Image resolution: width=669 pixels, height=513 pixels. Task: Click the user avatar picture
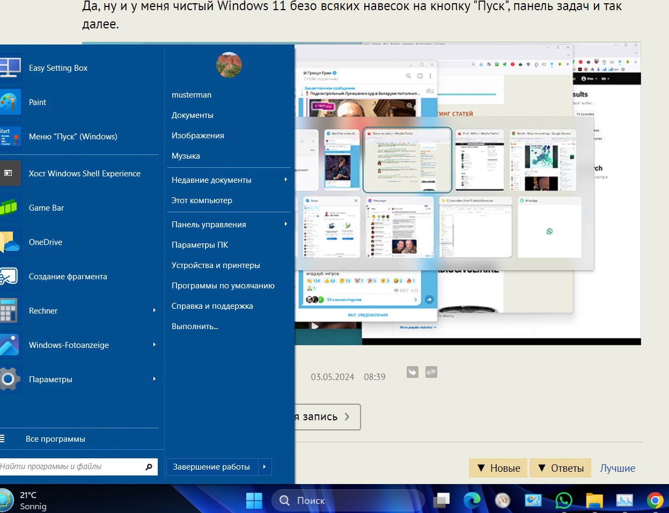tap(229, 65)
